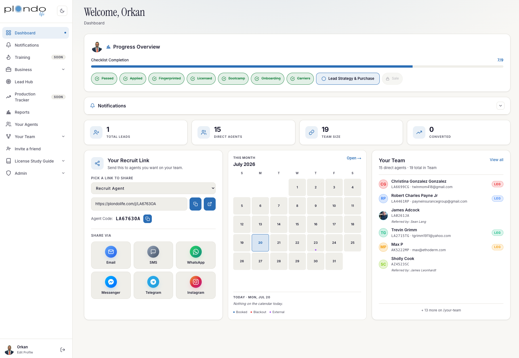Click the locked Sale step
Image resolution: width=519 pixels, height=358 pixels.
[392, 79]
